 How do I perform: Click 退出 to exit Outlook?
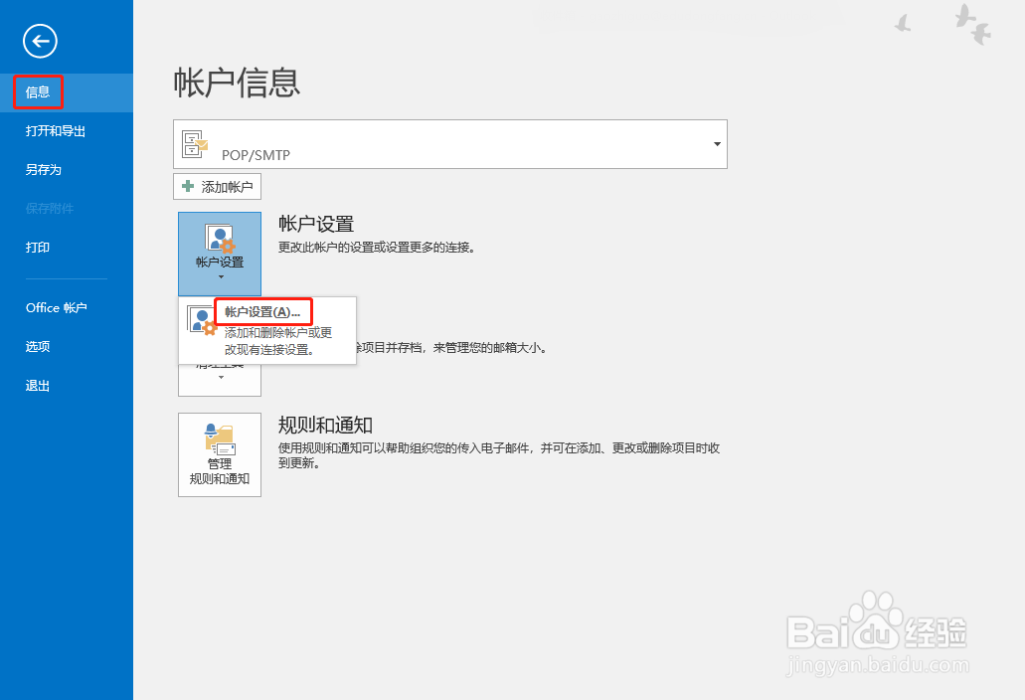tap(37, 385)
